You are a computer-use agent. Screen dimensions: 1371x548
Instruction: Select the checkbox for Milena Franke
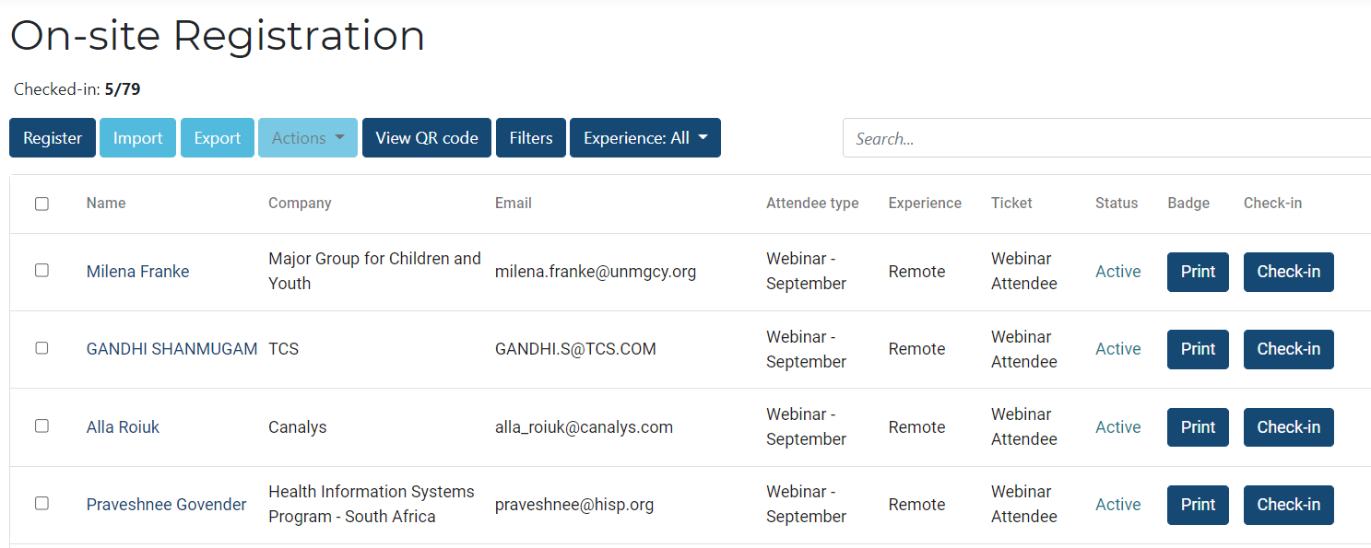tap(41, 271)
